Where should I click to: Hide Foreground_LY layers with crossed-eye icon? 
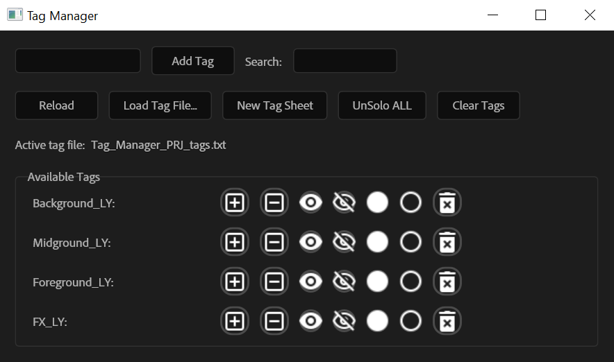[x=345, y=282]
